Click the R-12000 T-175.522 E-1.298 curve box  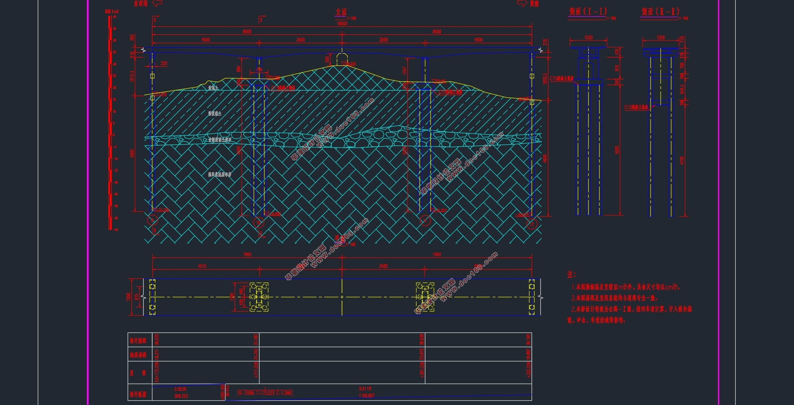tap(265, 393)
